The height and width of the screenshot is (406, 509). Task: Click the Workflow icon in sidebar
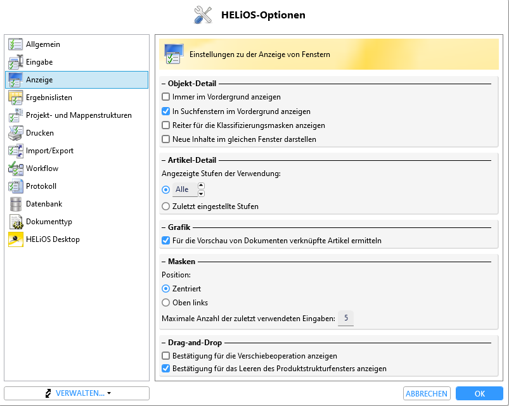(15, 168)
